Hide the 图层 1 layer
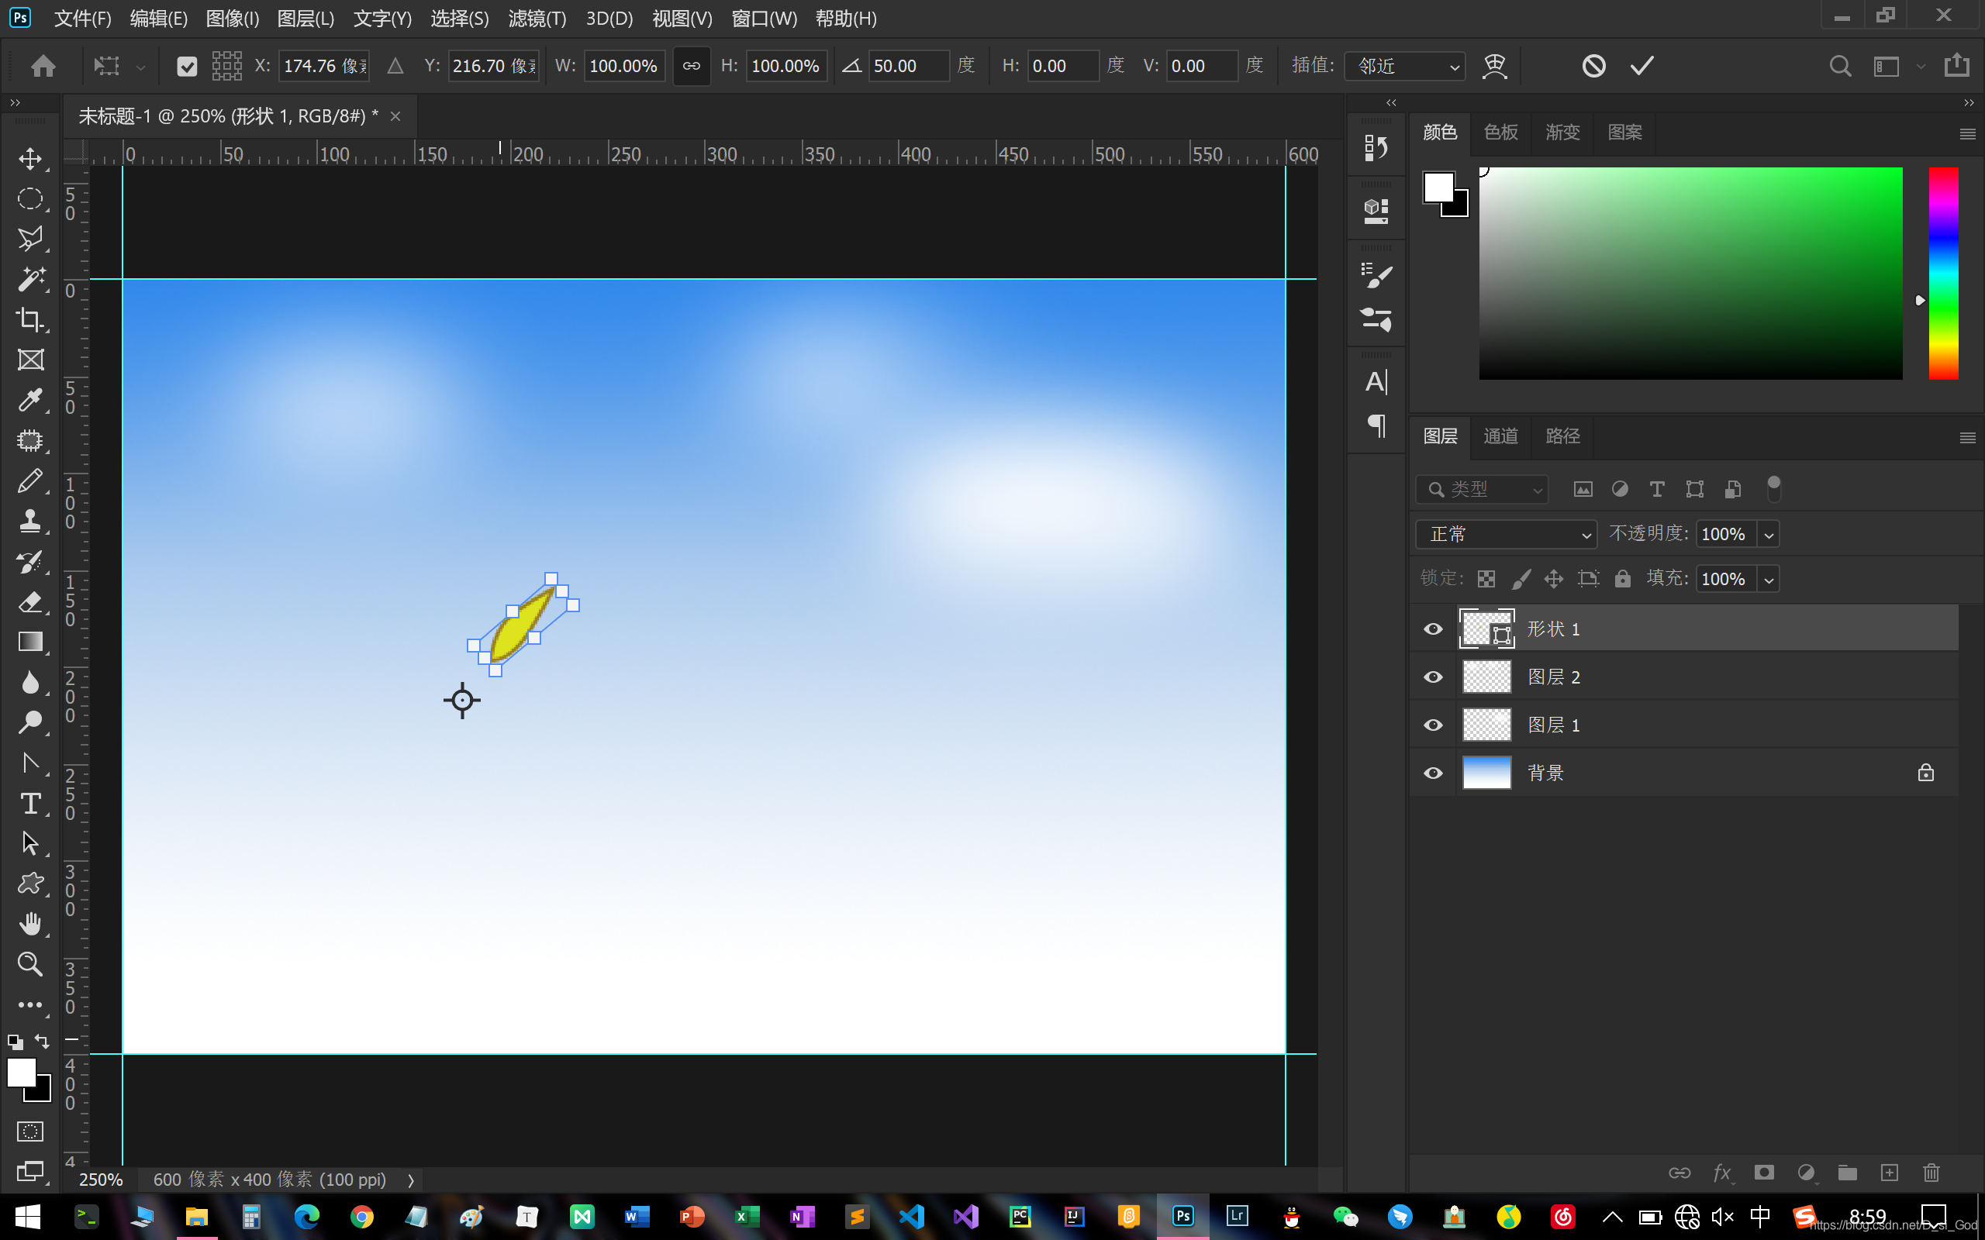 [1433, 725]
